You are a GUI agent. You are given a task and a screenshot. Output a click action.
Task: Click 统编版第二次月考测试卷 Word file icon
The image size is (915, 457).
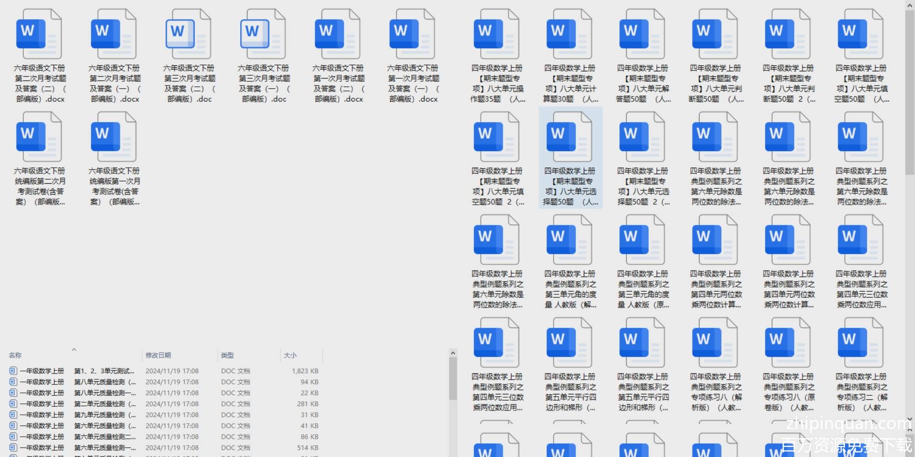39,137
